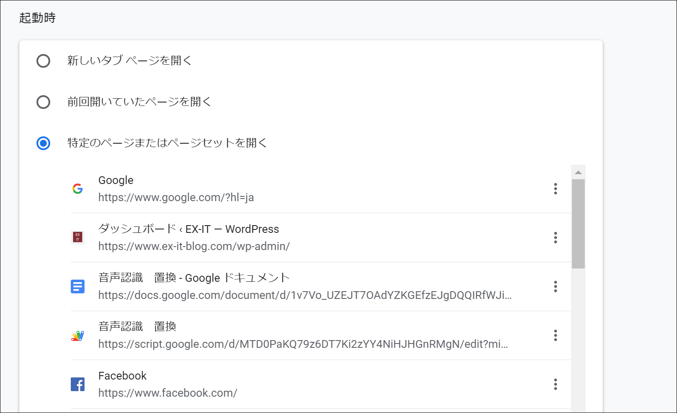
Task: Click "ダッシュボード ‹ EX-IT — WordPress" title
Action: 189,229
